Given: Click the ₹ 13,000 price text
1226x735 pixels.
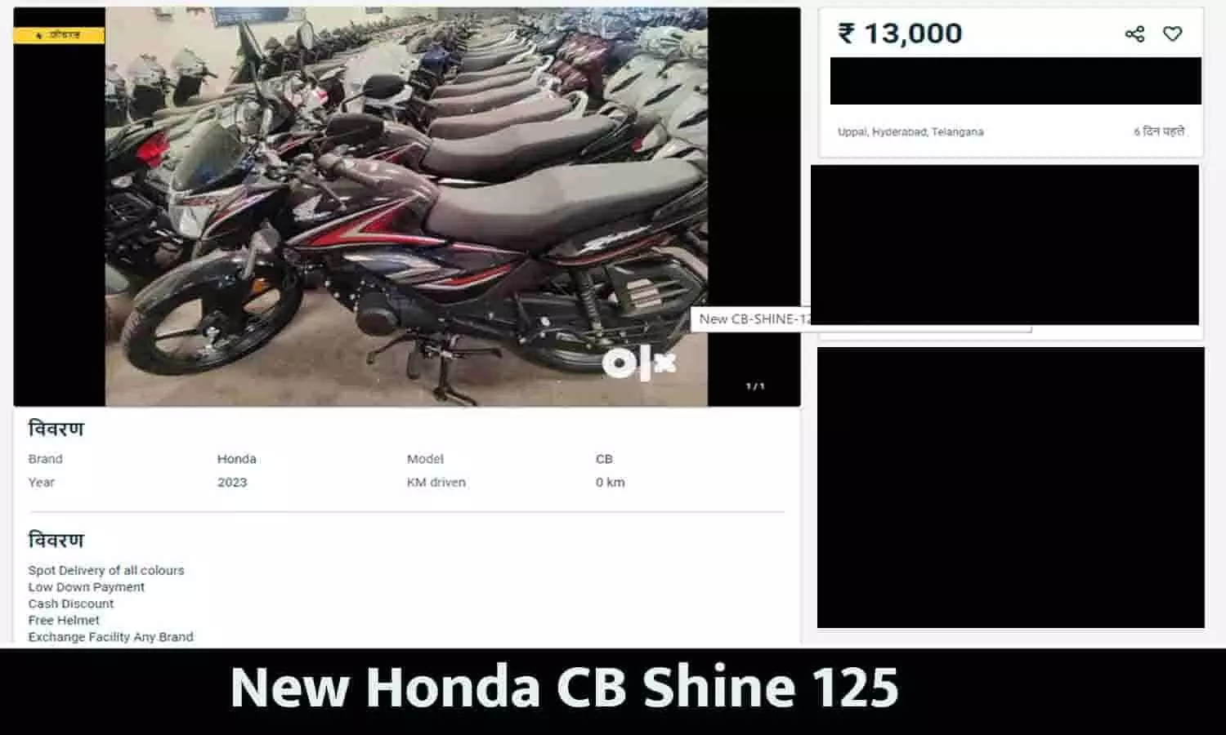Looking at the screenshot, I should coord(901,33).
